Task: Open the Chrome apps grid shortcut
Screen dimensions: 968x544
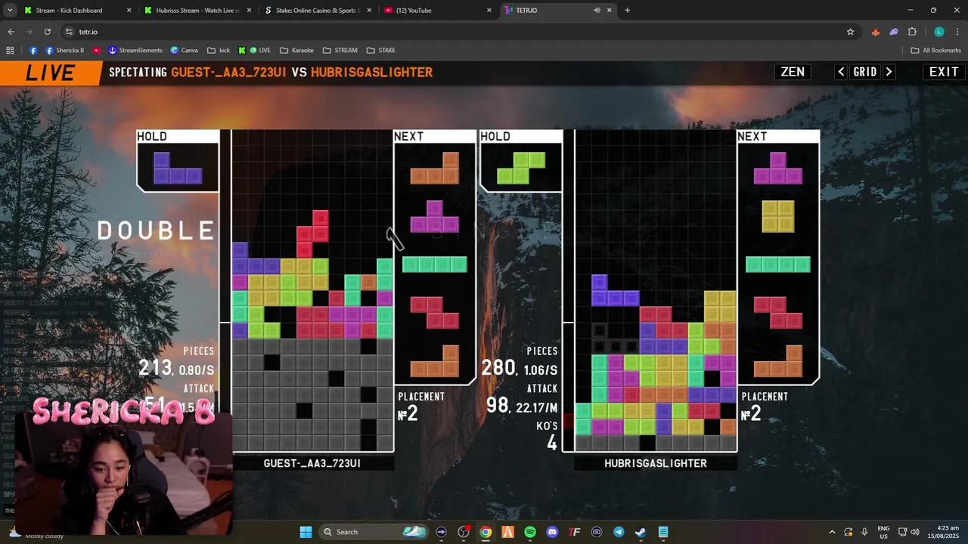Action: (10, 51)
